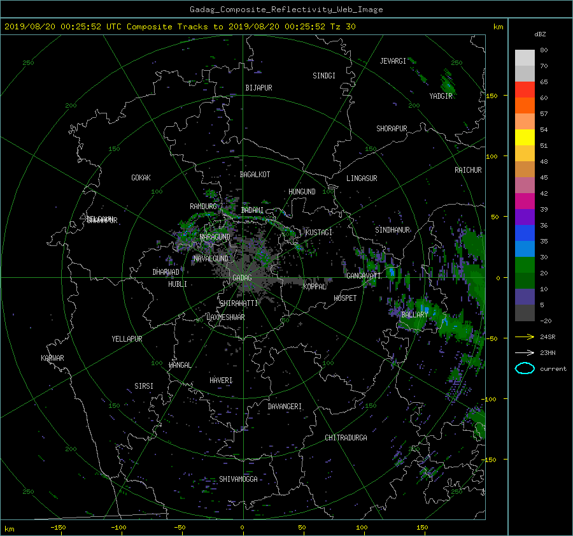This screenshot has height=536, width=573.
Task: Click the JEVARGI city label
Action: [x=393, y=61]
